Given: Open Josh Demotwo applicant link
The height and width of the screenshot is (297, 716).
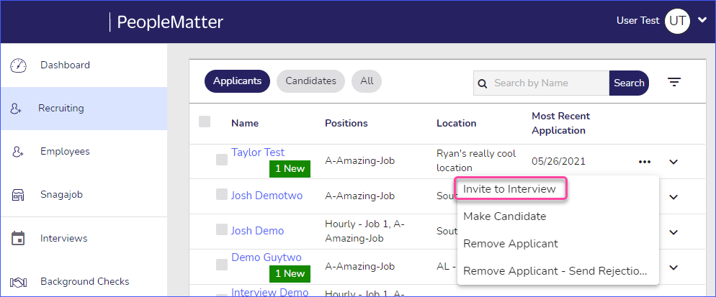Looking at the screenshot, I should [267, 196].
